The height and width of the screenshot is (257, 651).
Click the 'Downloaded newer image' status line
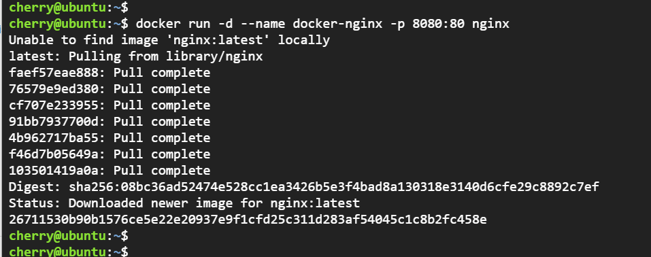coord(184,203)
